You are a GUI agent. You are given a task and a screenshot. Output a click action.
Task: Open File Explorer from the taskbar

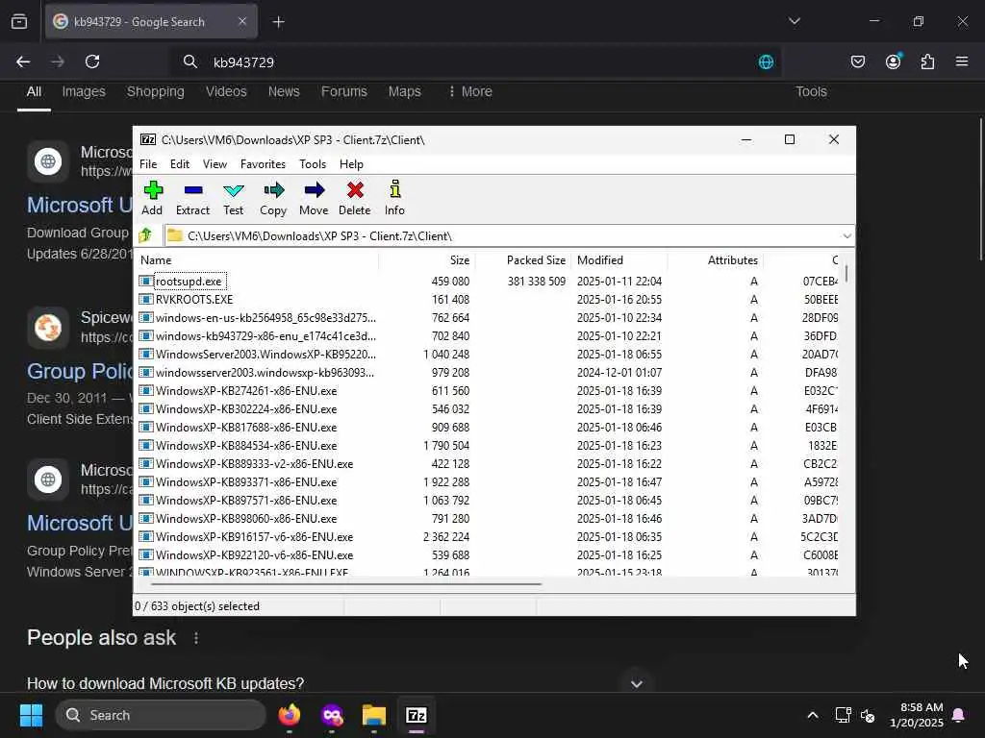374,715
